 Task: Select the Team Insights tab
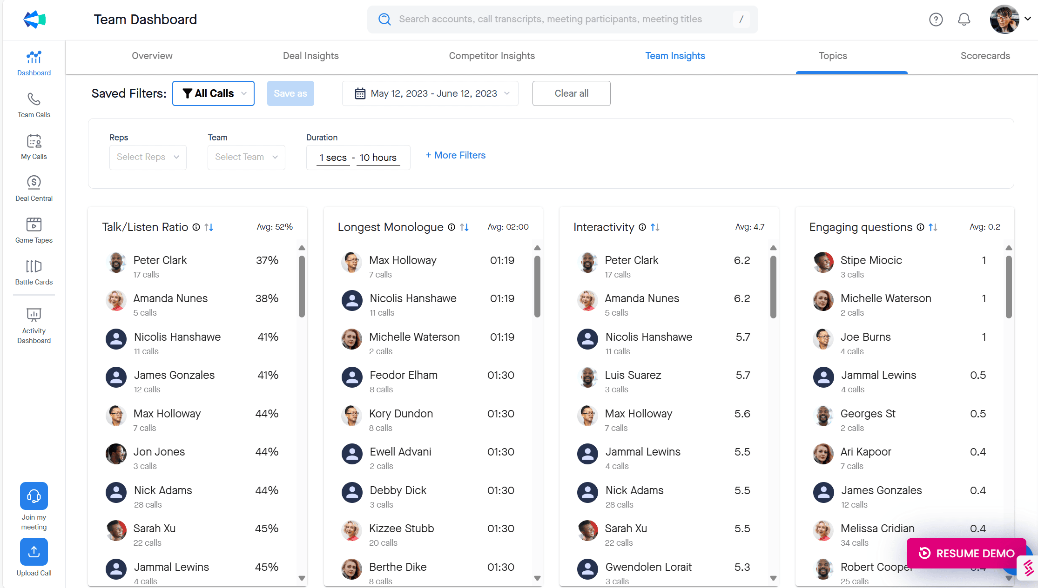tap(675, 56)
